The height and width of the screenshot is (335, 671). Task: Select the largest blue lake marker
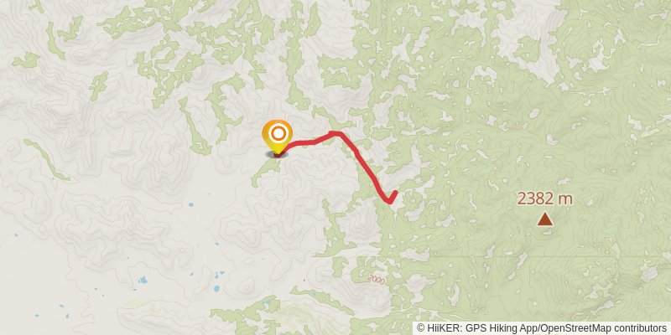tap(143, 281)
